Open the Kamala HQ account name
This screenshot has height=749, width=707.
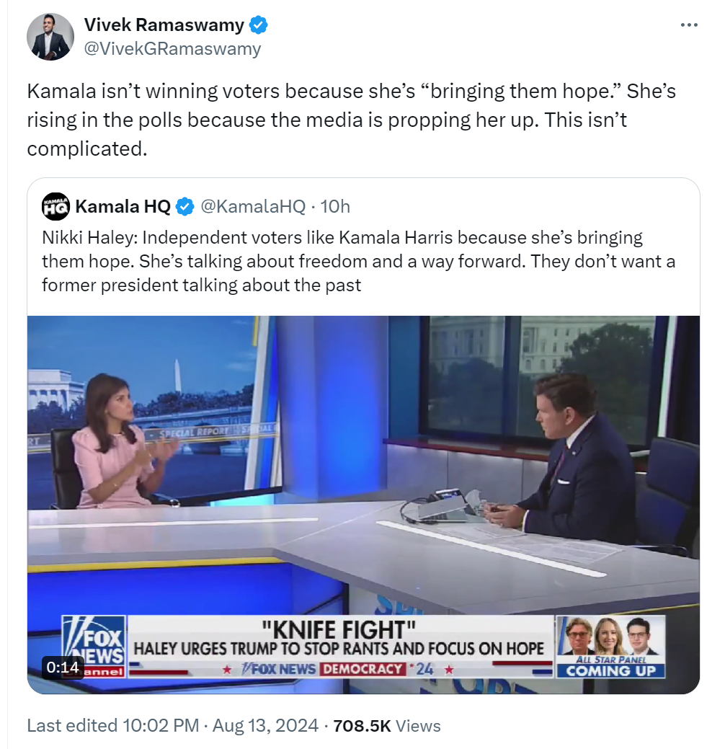point(123,206)
